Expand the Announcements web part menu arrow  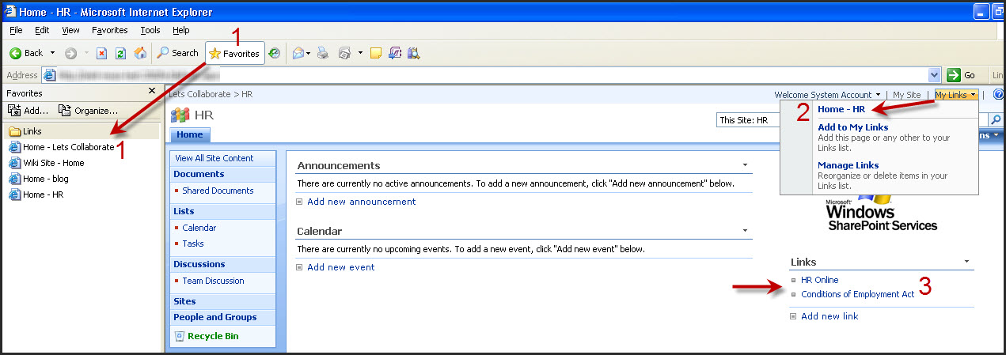[746, 166]
